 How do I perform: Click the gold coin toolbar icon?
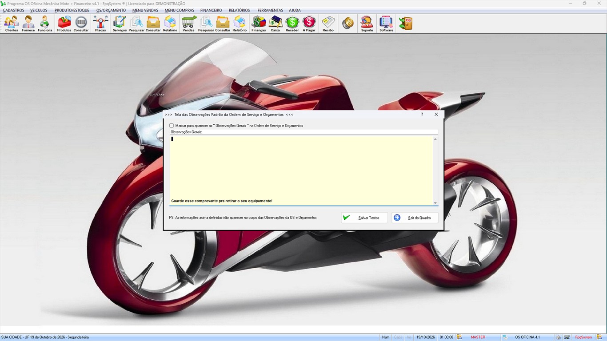coord(348,24)
